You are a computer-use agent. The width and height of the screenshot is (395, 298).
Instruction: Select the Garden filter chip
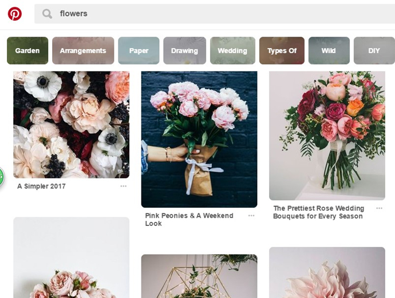pos(27,51)
